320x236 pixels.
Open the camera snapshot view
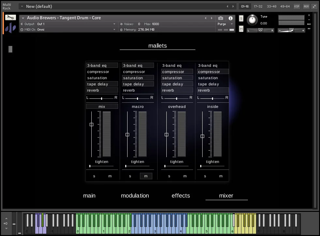[x=221, y=18]
